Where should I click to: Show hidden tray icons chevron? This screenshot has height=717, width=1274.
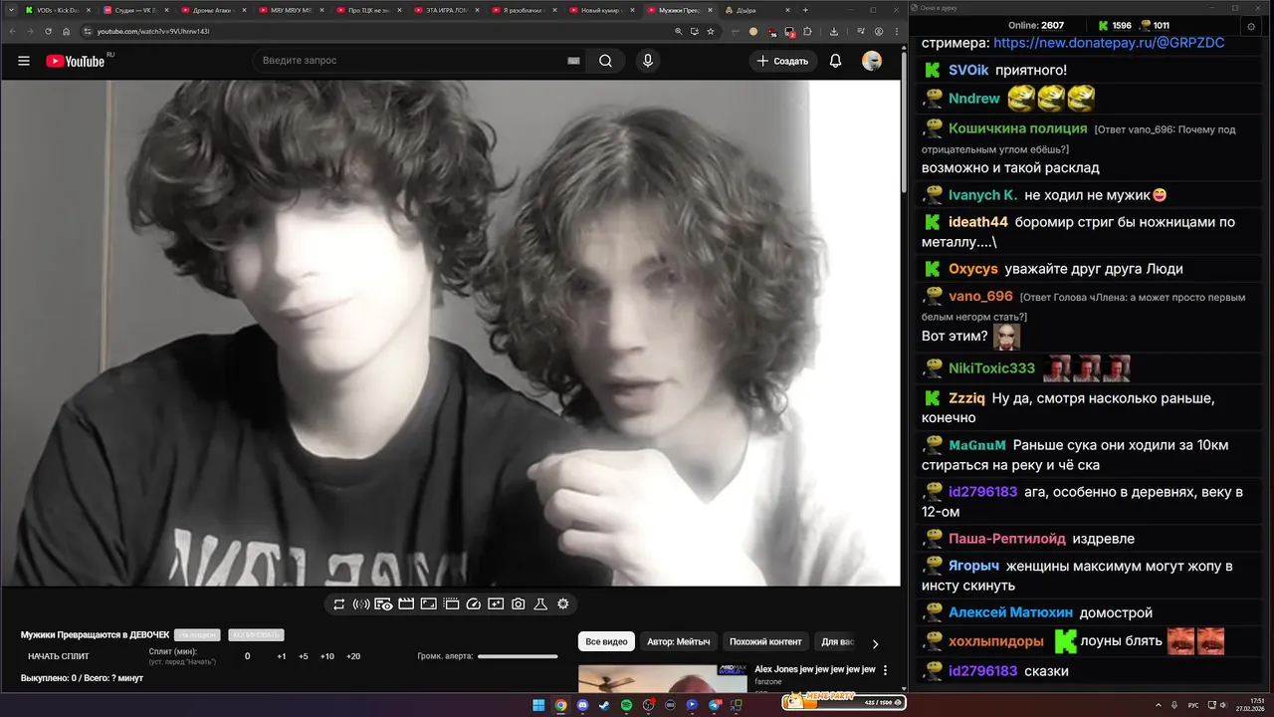click(1161, 705)
